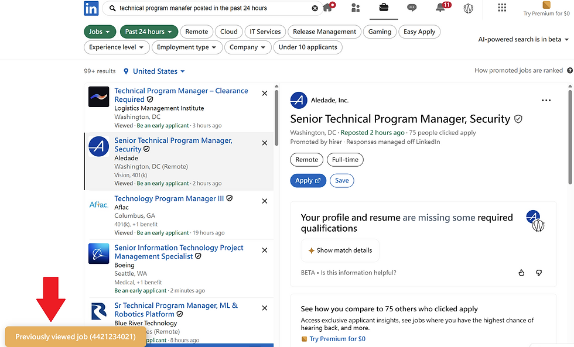Click the Previously viewed job banner
This screenshot has width=574, height=347.
[x=76, y=337]
